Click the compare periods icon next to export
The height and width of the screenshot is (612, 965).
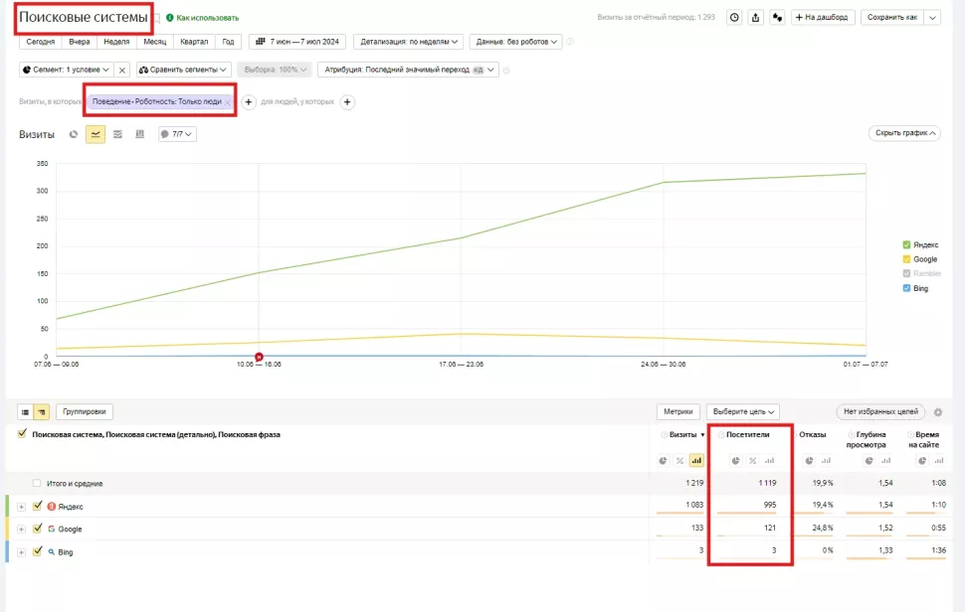pos(777,17)
